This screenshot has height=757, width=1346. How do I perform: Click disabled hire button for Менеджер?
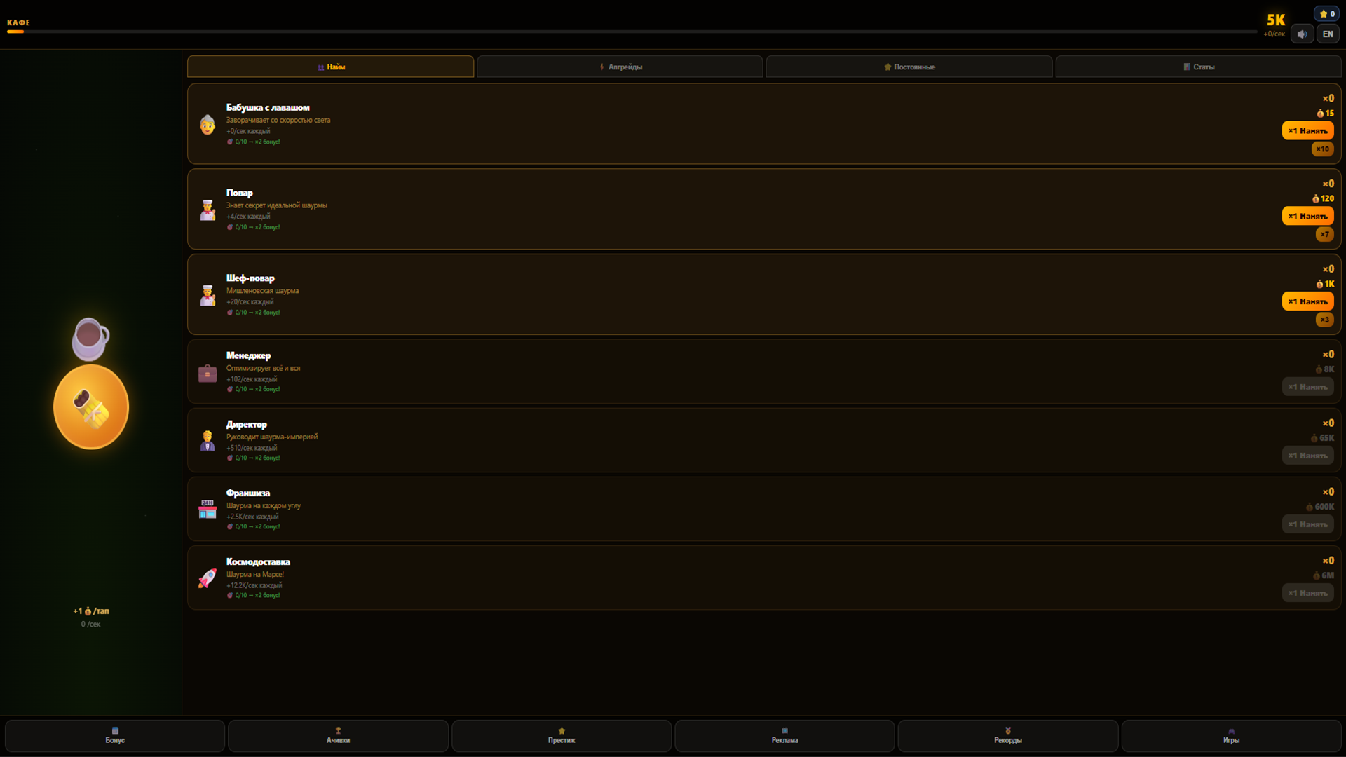point(1307,387)
